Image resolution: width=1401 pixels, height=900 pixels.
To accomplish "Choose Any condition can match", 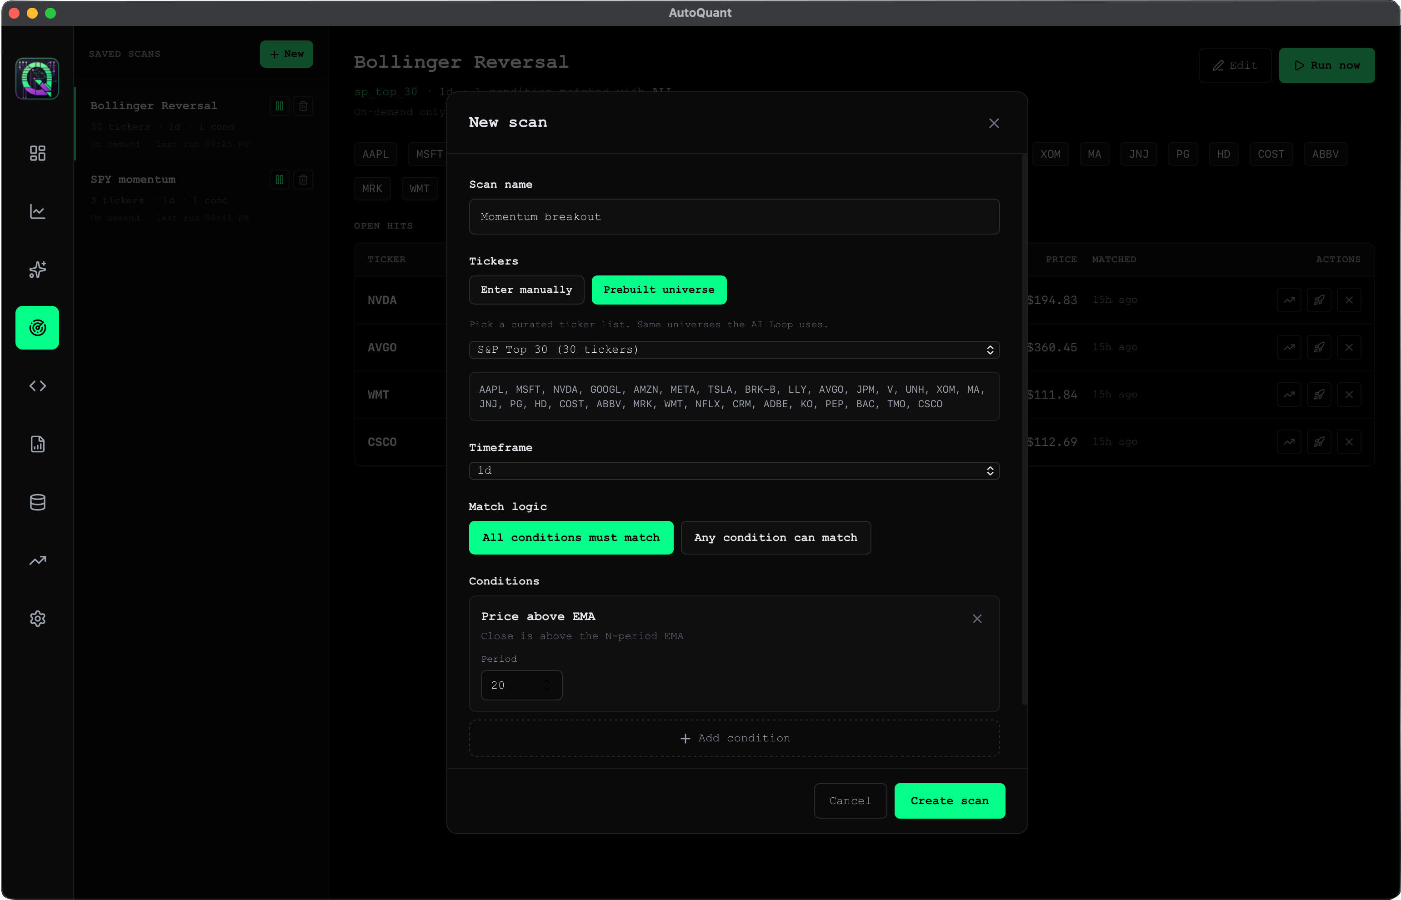I will (x=776, y=538).
